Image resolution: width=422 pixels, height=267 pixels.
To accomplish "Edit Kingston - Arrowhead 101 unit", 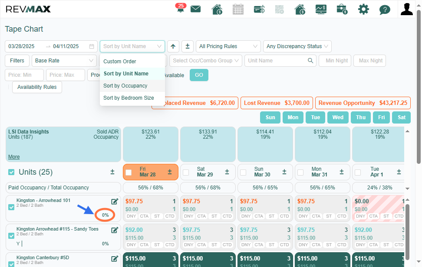I will (115, 202).
